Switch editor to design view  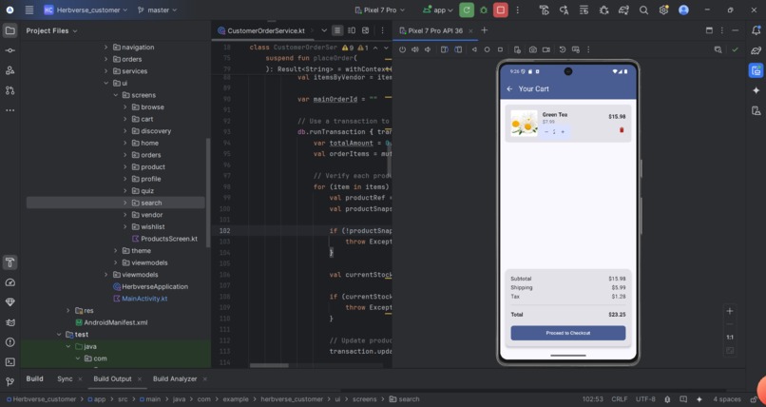click(x=365, y=30)
